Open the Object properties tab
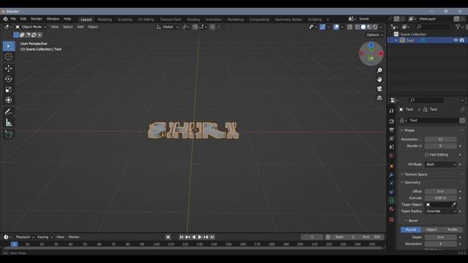 pyautogui.click(x=392, y=166)
